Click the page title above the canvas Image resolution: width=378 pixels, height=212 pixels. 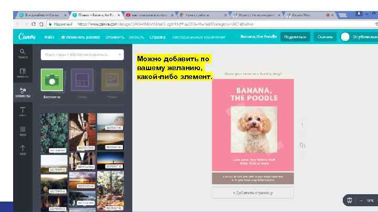click(x=253, y=74)
